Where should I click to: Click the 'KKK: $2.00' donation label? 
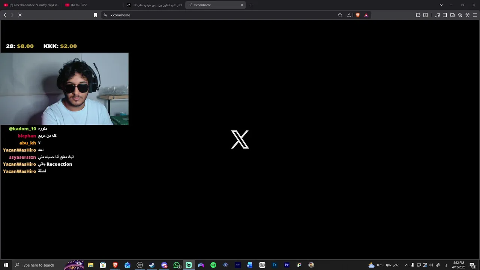[x=60, y=46]
